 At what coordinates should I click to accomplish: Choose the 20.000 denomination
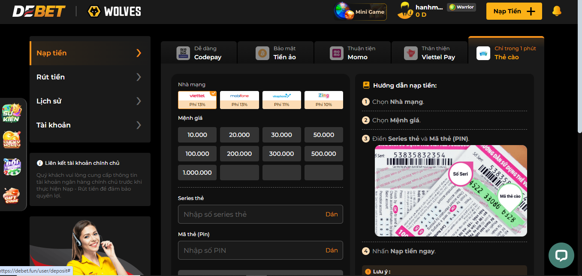239,135
